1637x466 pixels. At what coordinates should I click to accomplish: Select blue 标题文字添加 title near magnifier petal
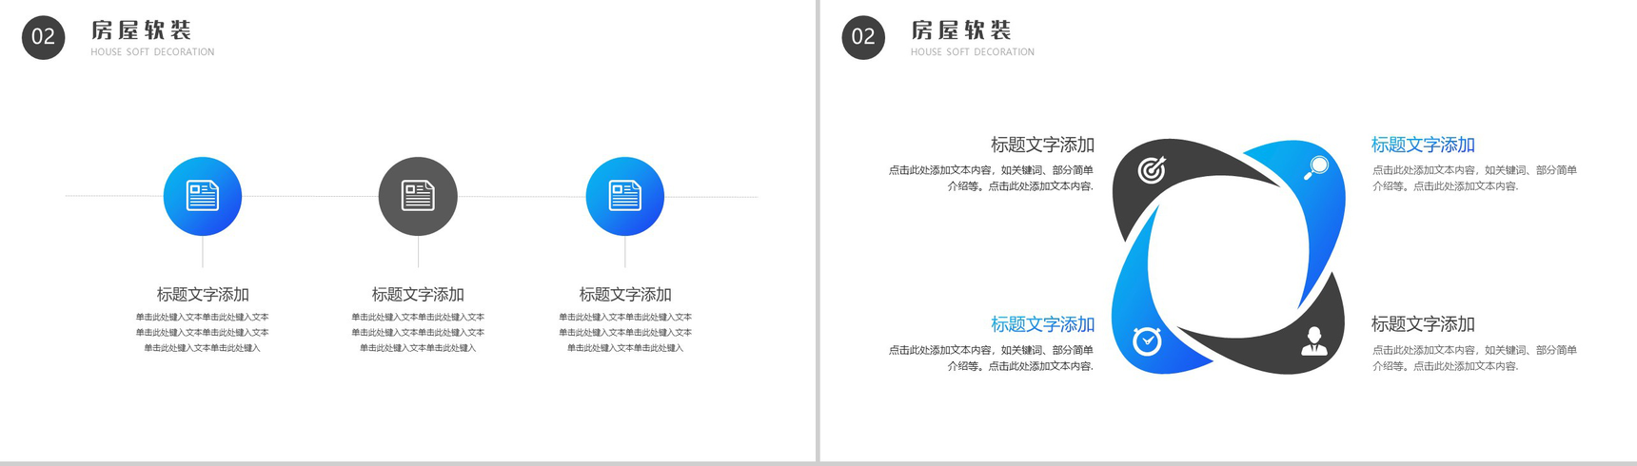[1423, 145]
